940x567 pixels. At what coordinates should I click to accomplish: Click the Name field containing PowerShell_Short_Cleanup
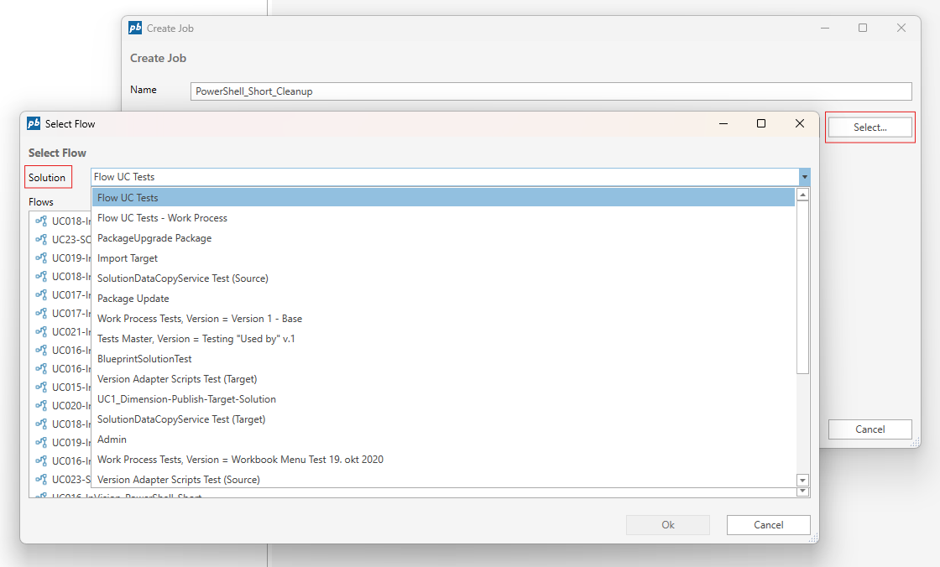tap(551, 91)
